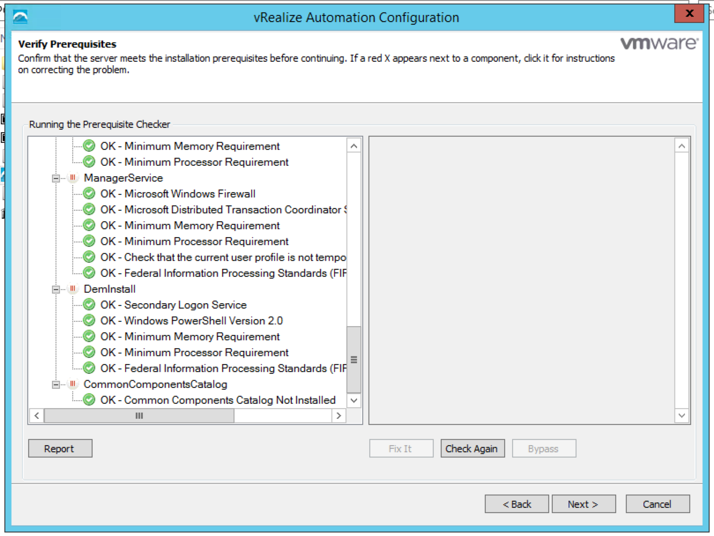Select 'OK - Windows PowerShell Version 2.0' row

click(x=191, y=320)
